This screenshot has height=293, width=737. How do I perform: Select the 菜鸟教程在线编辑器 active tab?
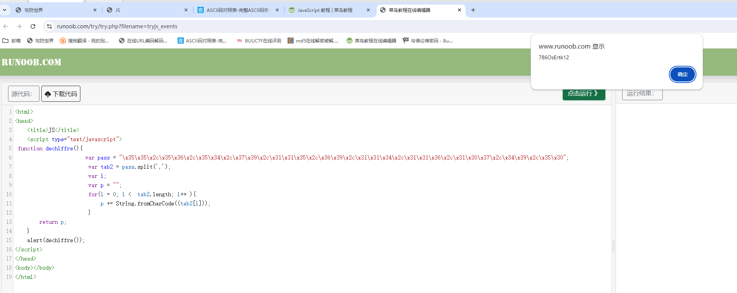tap(420, 10)
